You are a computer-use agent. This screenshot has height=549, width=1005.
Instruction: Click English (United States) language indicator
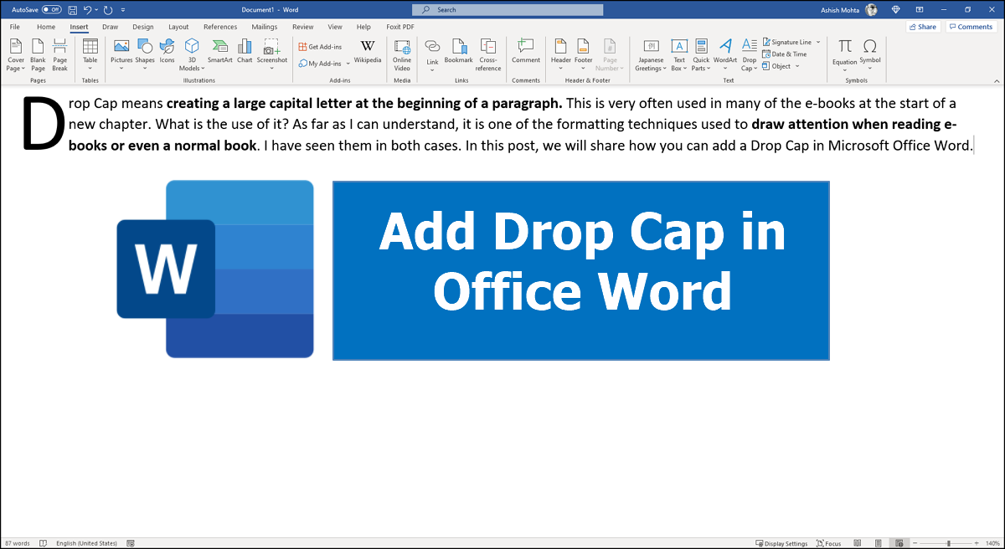coord(86,543)
